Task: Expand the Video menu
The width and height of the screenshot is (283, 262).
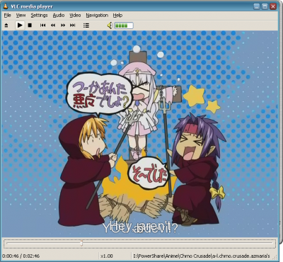Action: 75,16
